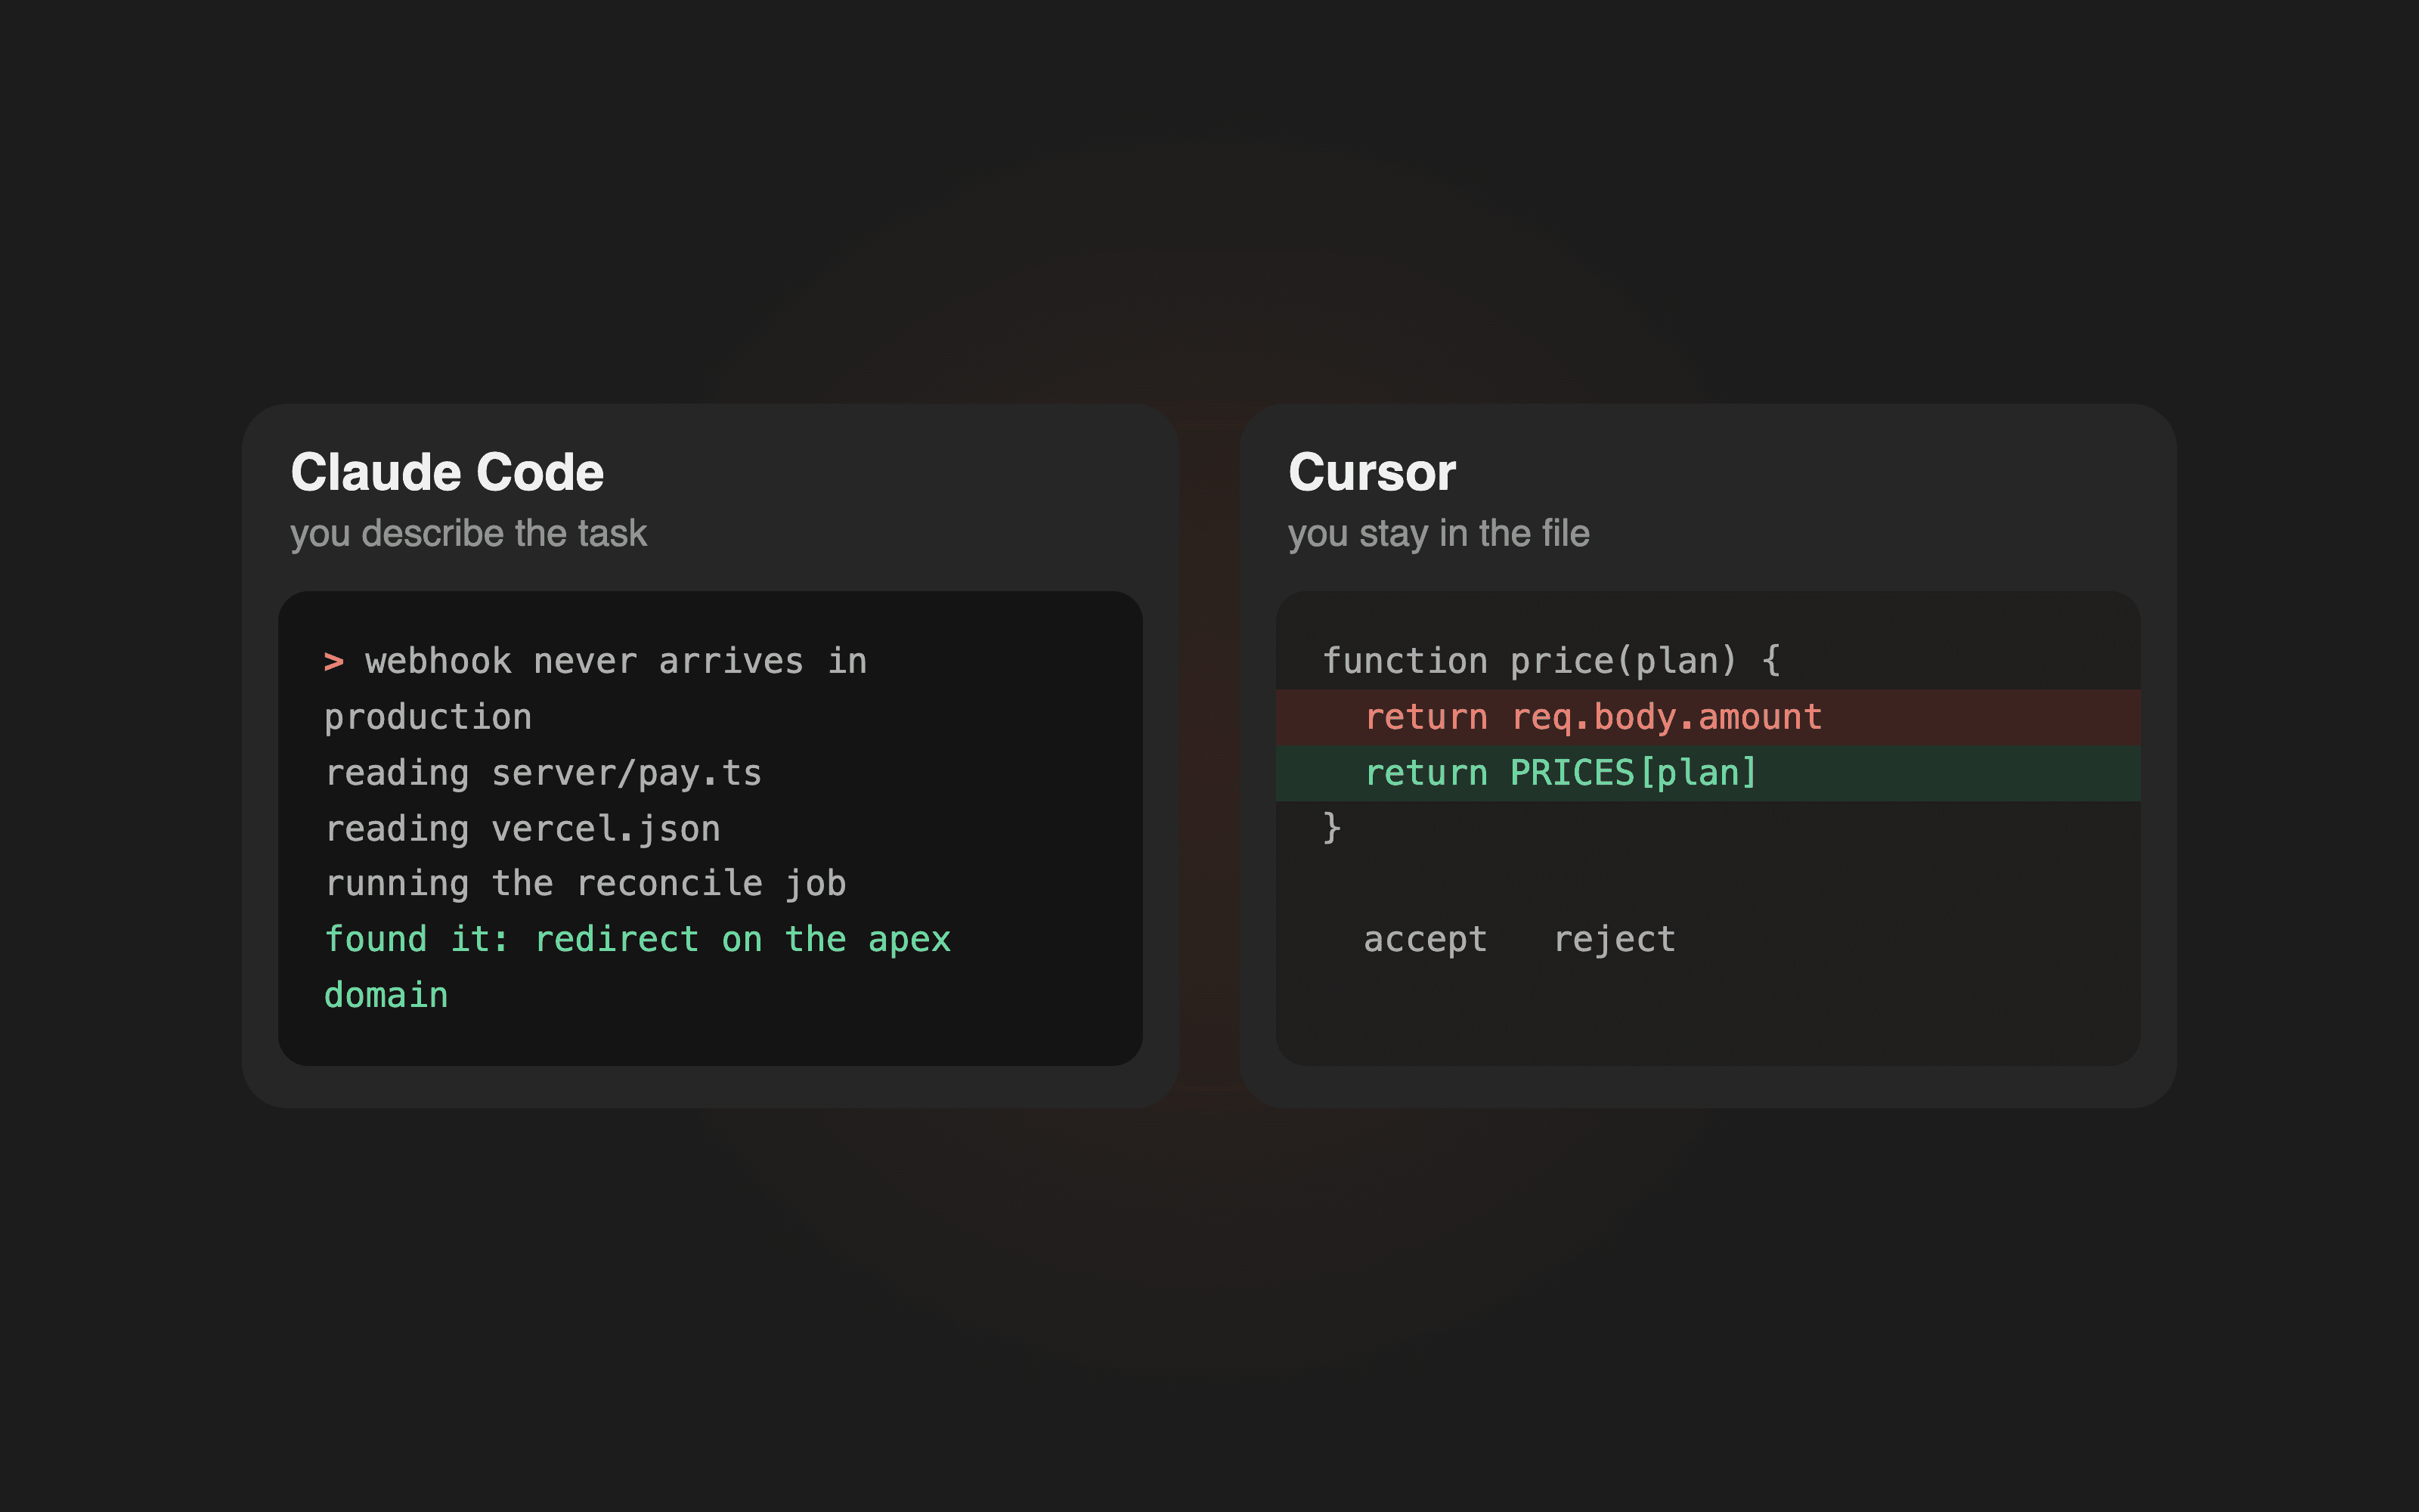The image size is (2419, 1512).
Task: Click the reject button in the Cursor card
Action: [1615, 939]
